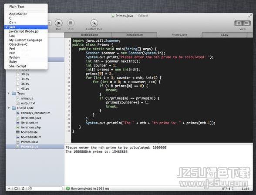Open arrays.js file

click(27, 98)
